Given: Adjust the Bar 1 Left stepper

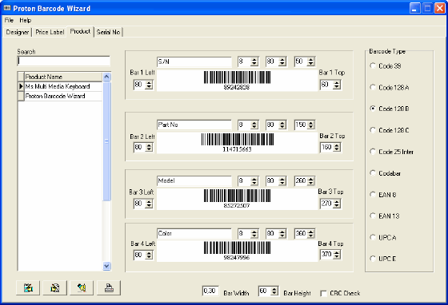Looking at the screenshot, I should coord(149,85).
